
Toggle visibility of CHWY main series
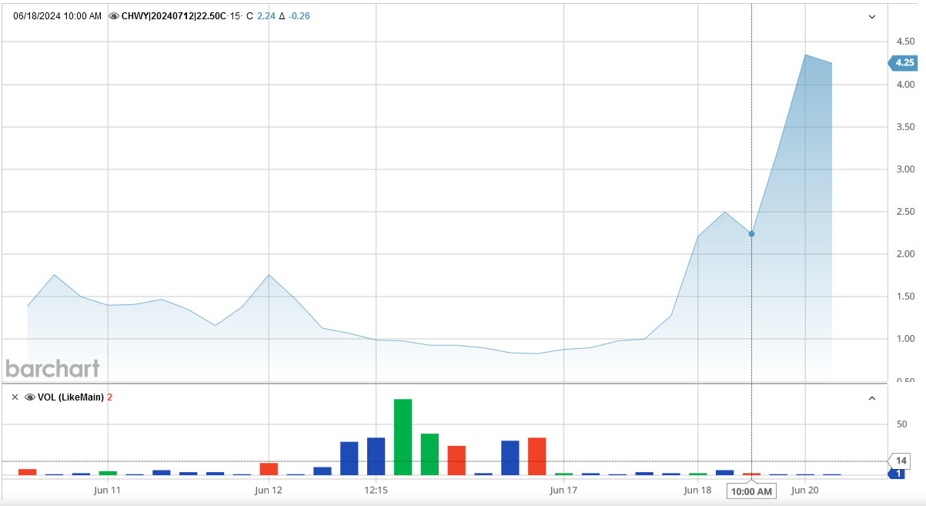click(x=114, y=16)
